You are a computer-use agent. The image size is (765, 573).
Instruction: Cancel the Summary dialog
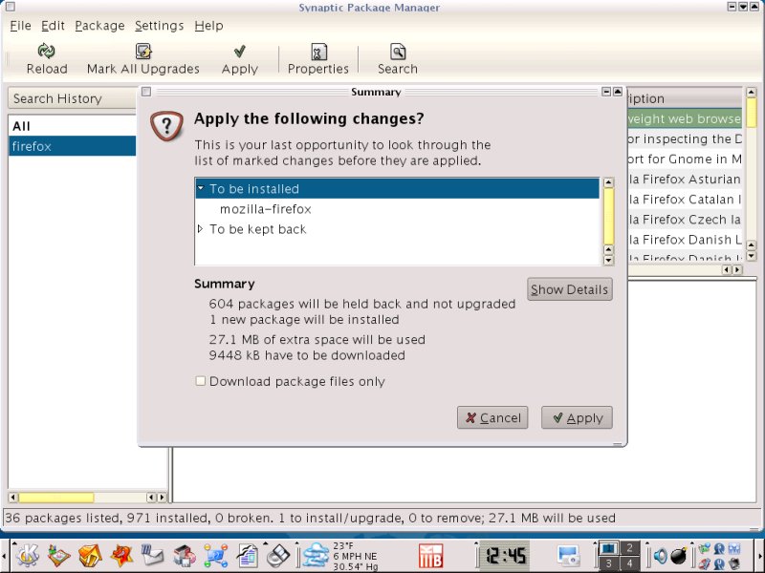pos(492,418)
